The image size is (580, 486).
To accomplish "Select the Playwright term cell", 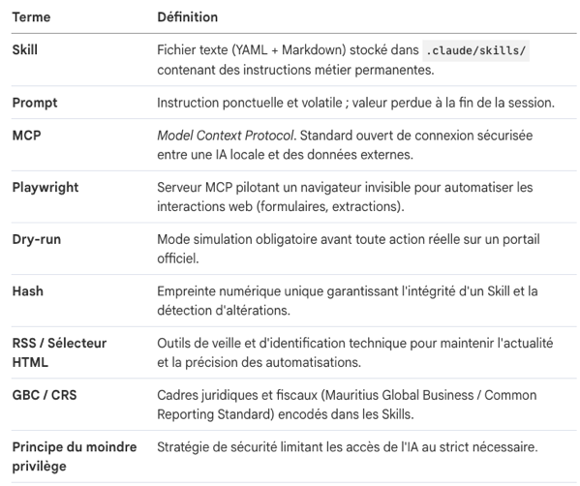I will [x=46, y=188].
